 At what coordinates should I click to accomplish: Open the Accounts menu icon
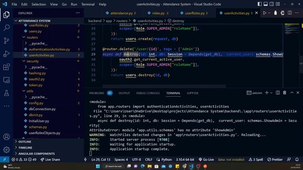point(6,136)
